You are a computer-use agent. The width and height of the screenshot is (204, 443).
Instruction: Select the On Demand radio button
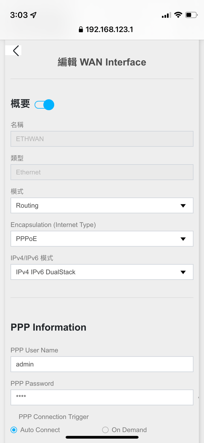coord(105,430)
